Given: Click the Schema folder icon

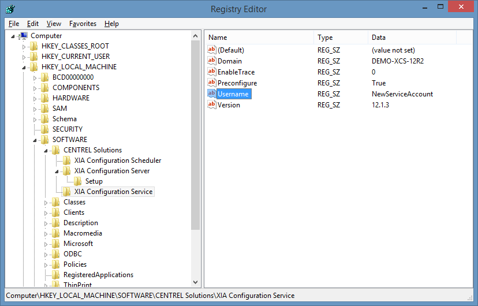Looking at the screenshot, I should 45,119.
